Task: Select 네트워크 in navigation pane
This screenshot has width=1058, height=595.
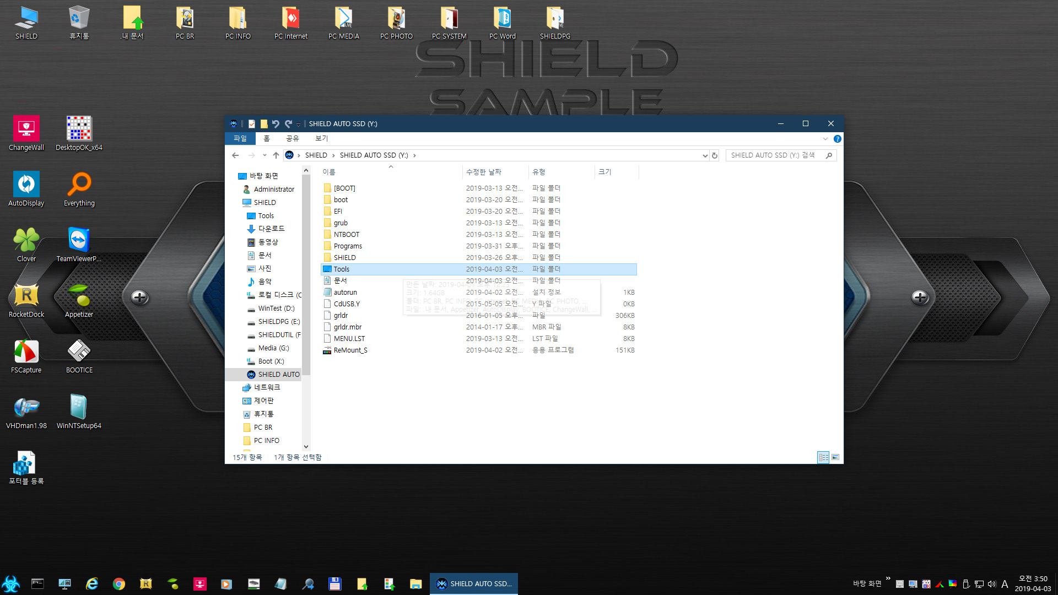Action: (261, 388)
